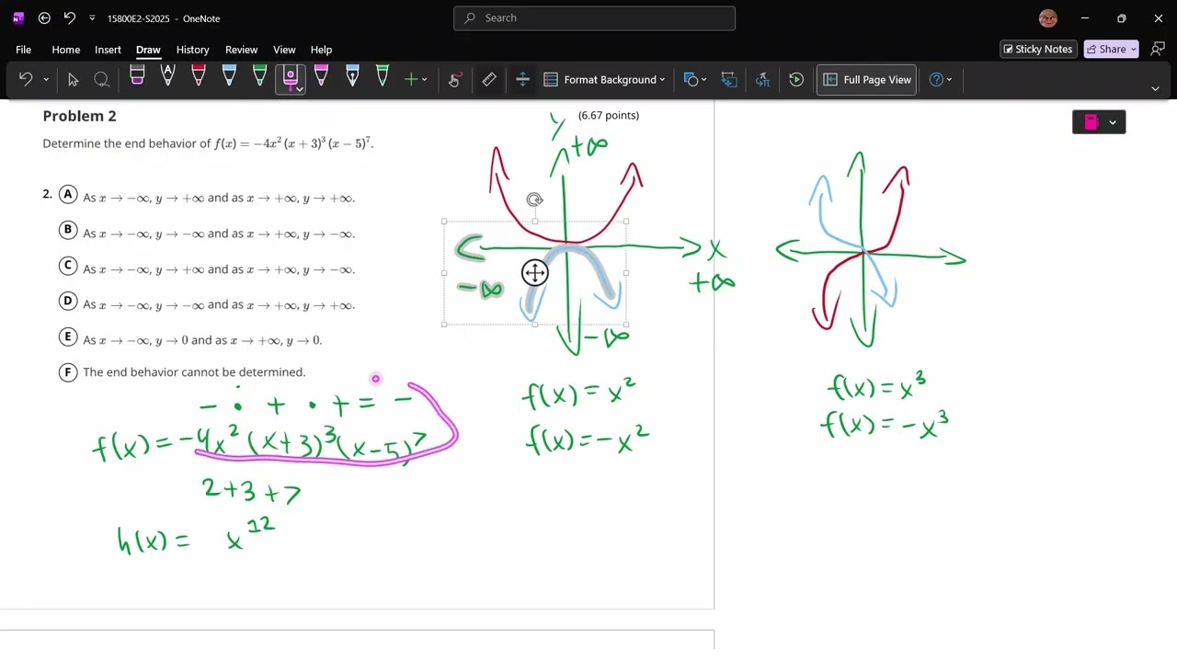
Task: Activate the Lasso Select tool
Action: click(x=102, y=80)
